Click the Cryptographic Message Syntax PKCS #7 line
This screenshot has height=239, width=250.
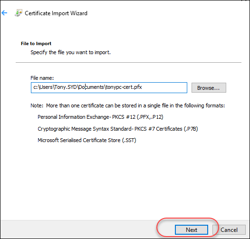(118, 129)
